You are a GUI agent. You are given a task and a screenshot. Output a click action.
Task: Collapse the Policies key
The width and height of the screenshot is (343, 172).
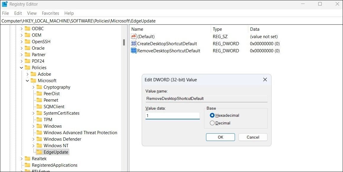(21, 67)
